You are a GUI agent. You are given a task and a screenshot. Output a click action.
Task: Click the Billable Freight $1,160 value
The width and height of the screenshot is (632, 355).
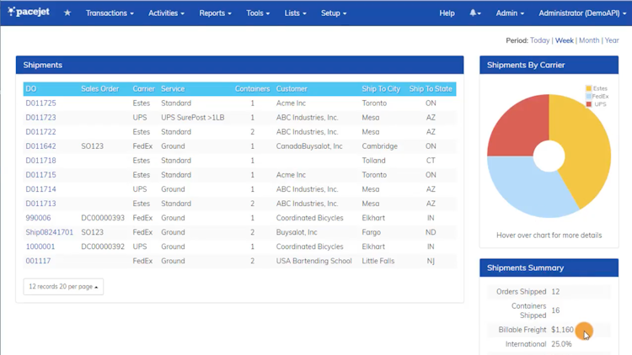562,330
